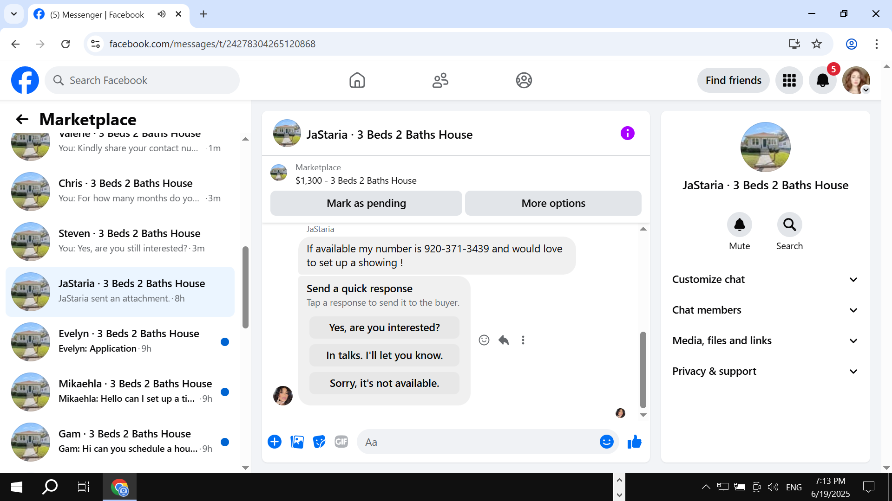Open a new browser tab
Screen dimensions: 892x501
(203, 14)
